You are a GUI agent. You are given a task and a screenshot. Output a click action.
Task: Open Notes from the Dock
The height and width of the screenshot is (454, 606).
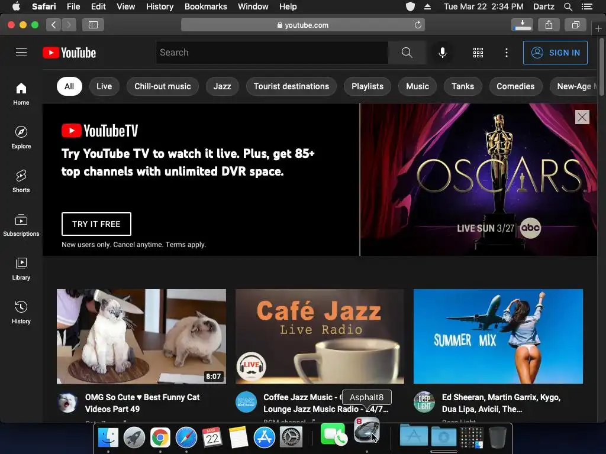pyautogui.click(x=238, y=437)
